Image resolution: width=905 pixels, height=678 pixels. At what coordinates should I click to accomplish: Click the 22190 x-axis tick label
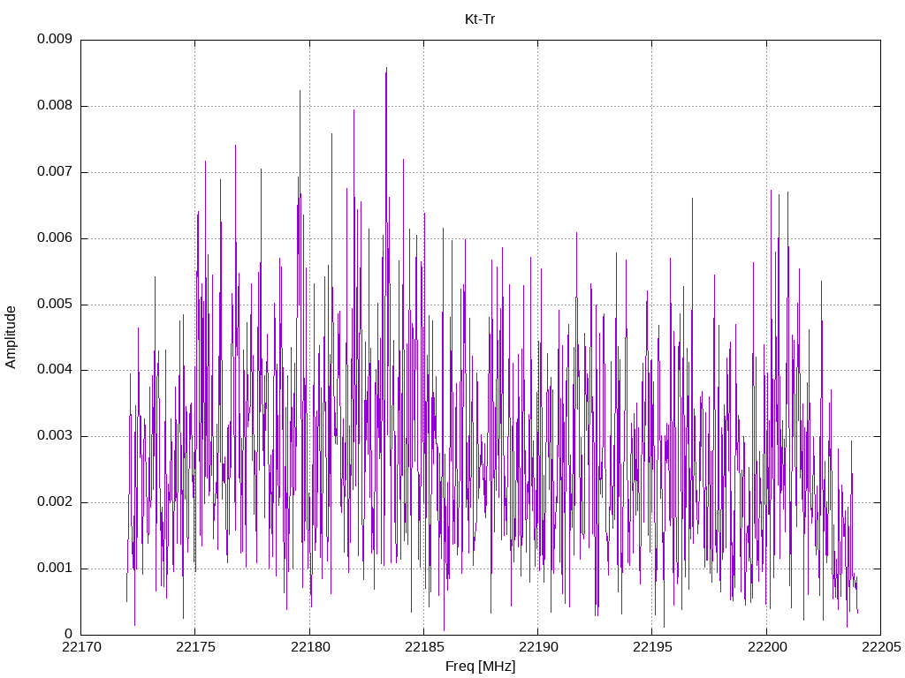point(538,647)
